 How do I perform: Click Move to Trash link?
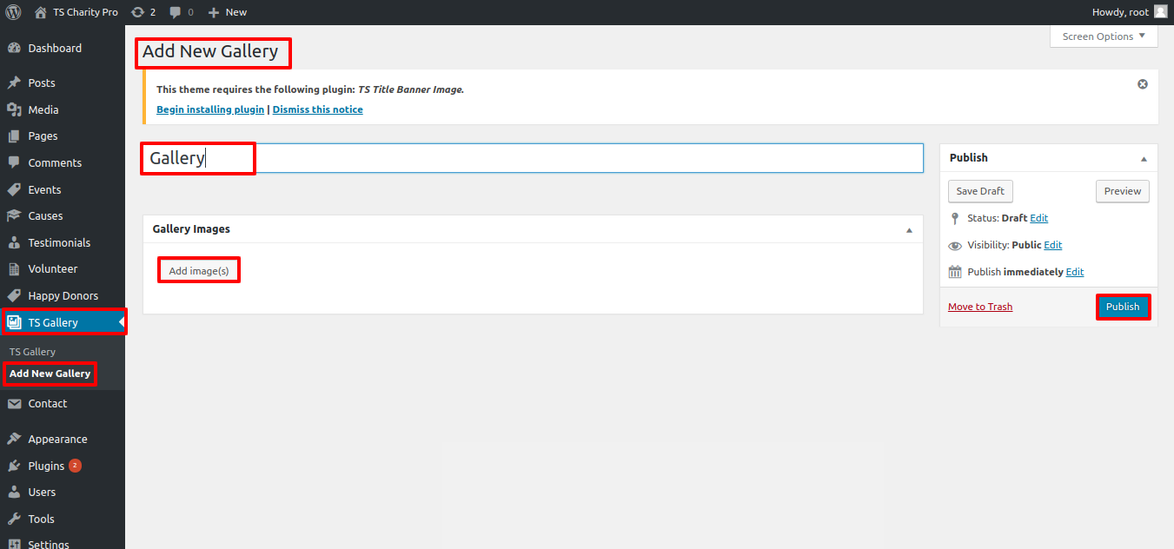(980, 307)
